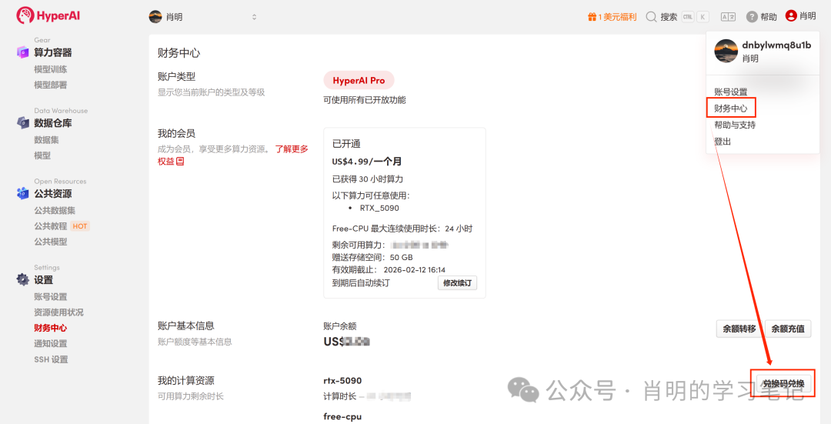
Task: Click the 算力容器 section icon
Action: point(22,52)
